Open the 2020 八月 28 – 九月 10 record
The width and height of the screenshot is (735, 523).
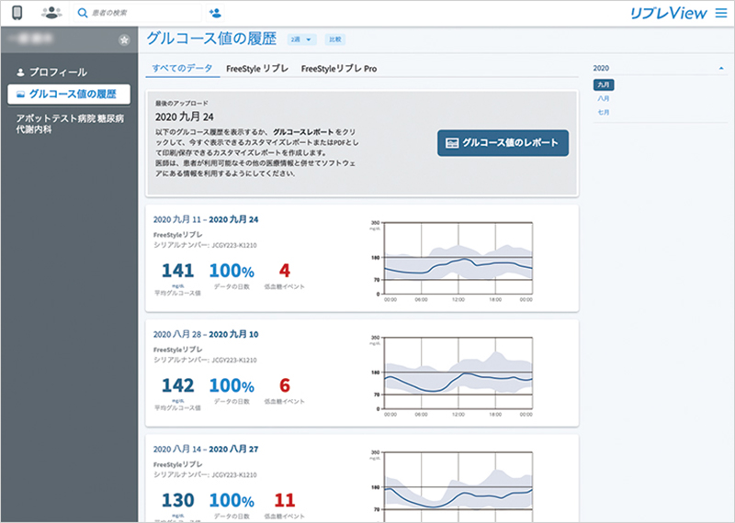click(206, 334)
